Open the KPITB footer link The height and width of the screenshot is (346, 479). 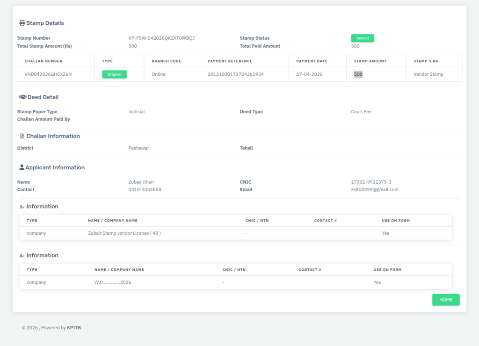tap(74, 328)
